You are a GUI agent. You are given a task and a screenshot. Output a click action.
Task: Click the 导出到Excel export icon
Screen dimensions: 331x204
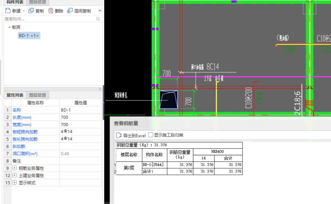pos(119,135)
